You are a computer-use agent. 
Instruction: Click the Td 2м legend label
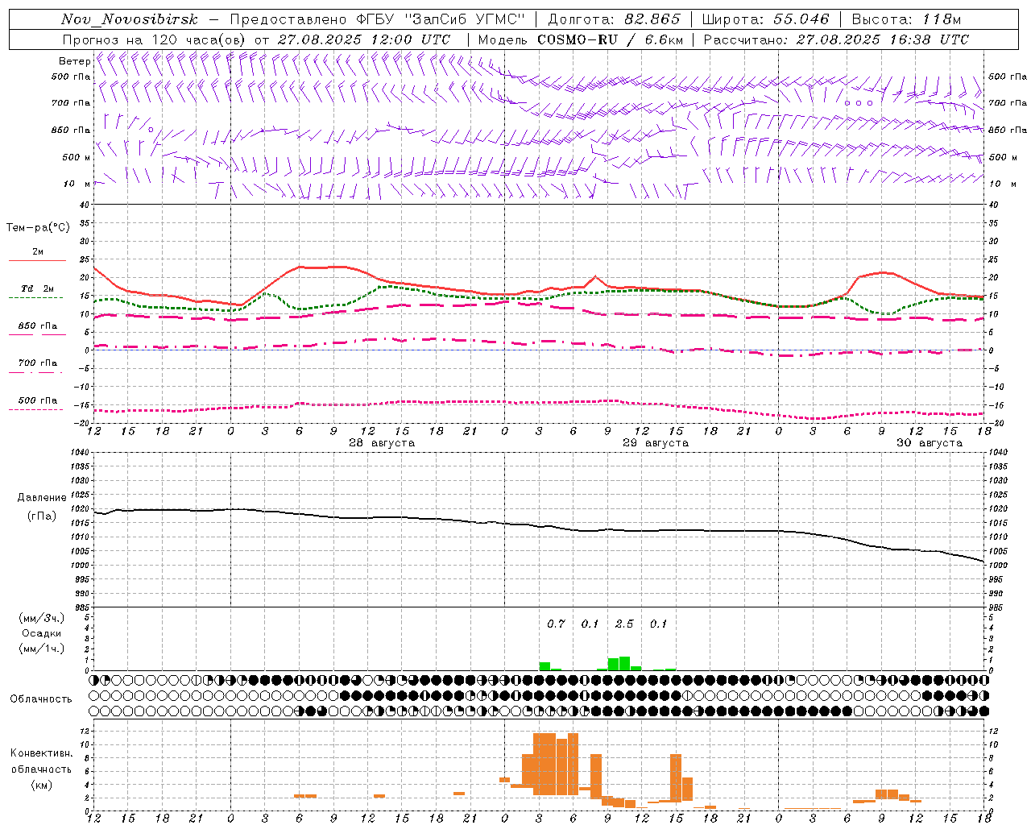point(38,288)
